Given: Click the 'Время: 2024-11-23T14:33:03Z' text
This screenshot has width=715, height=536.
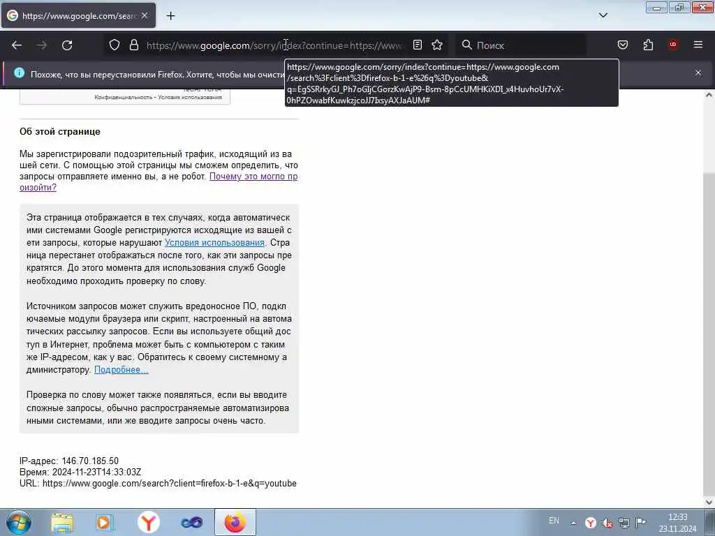Looking at the screenshot, I should click(80, 472).
